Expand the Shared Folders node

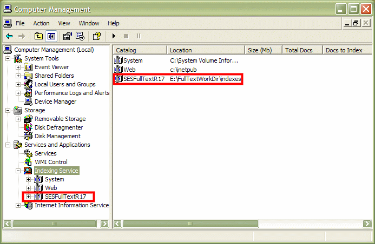pyautogui.click(x=18, y=76)
